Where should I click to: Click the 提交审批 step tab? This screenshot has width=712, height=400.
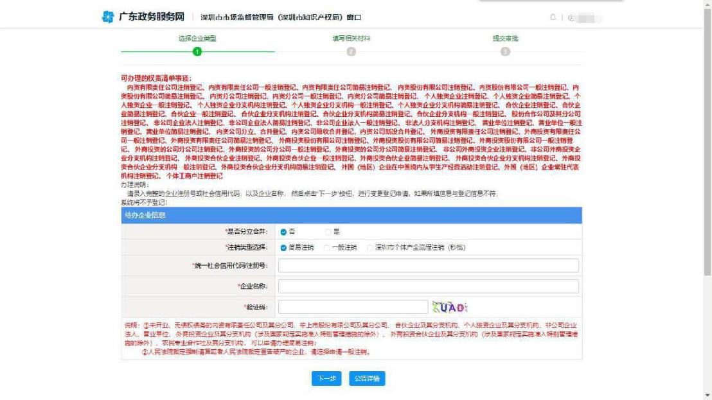505,39
